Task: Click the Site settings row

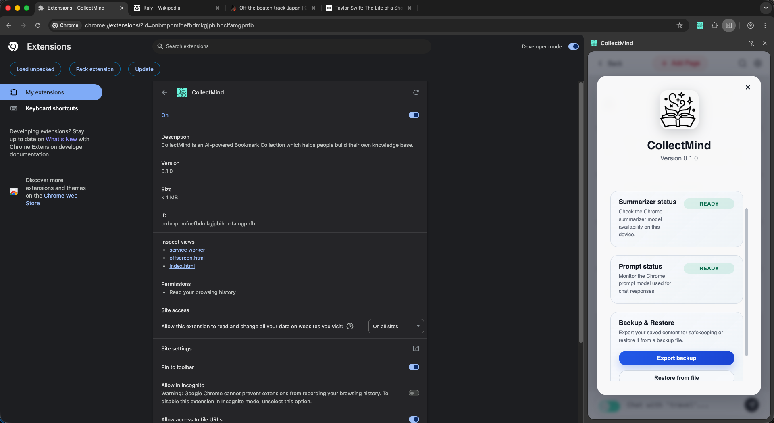Action: [290, 348]
